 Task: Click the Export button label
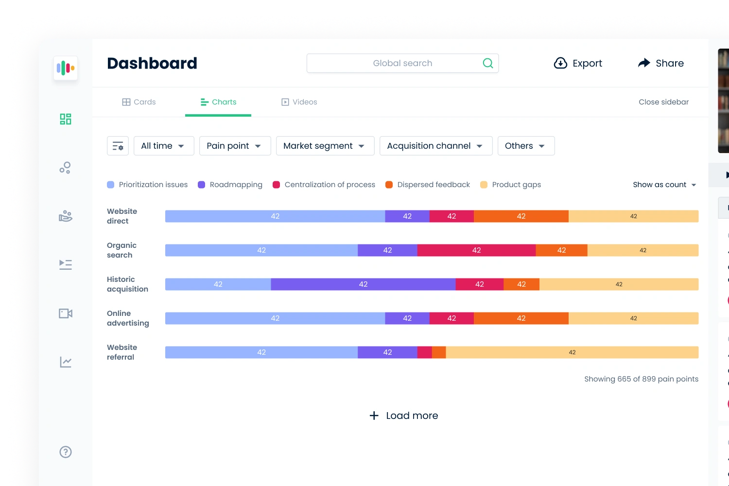coord(587,63)
